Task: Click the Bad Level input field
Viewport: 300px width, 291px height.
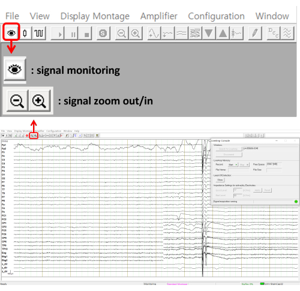Action: point(238,195)
